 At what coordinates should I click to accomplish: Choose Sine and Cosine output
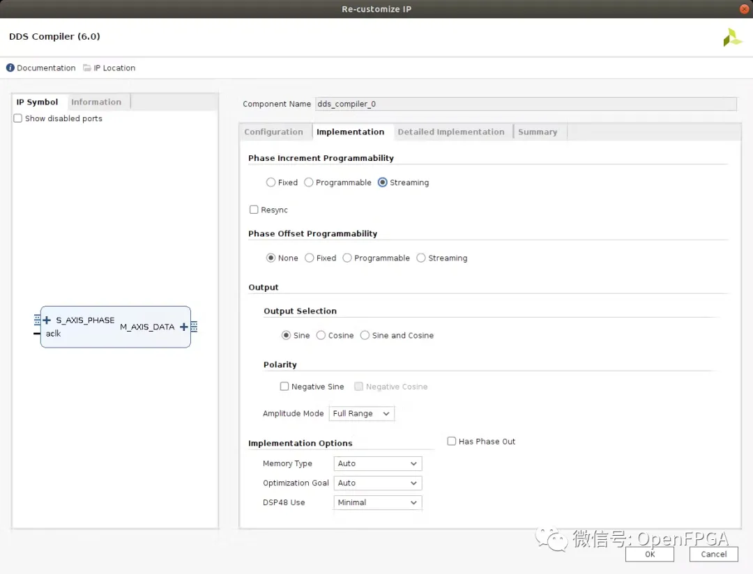click(365, 335)
